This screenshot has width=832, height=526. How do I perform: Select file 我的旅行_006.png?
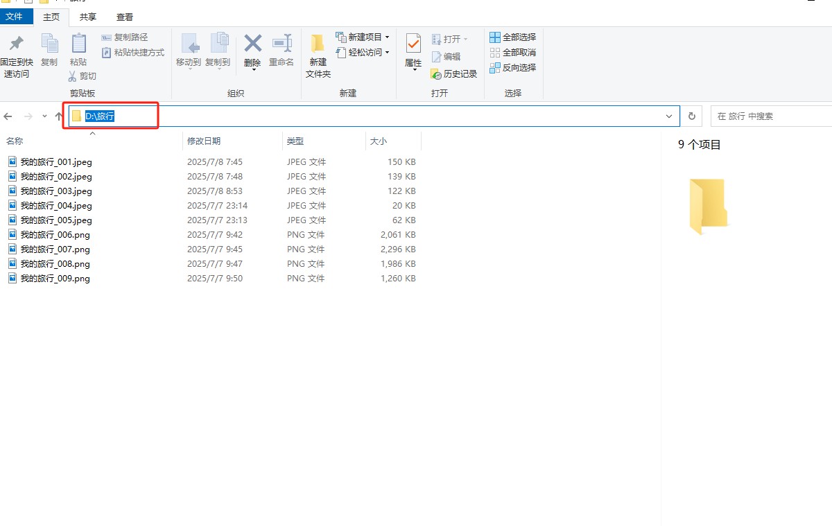(55, 235)
